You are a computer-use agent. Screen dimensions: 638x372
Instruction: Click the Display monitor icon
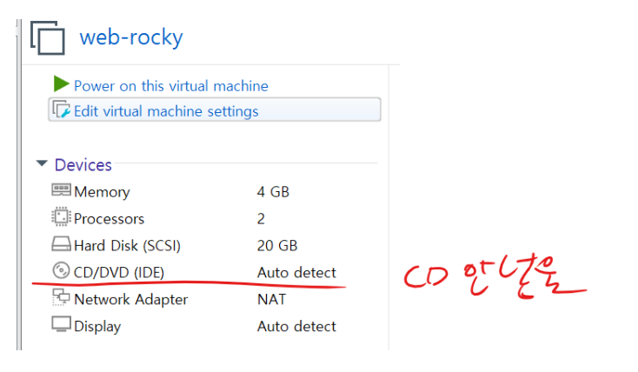pyautogui.click(x=61, y=325)
